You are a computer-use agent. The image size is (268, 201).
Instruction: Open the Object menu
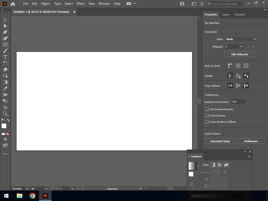46,4
